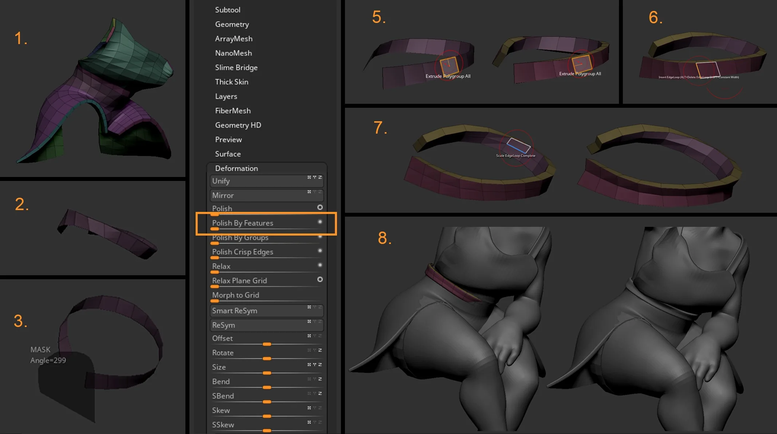Click the Polish slider handle

[x=215, y=215]
